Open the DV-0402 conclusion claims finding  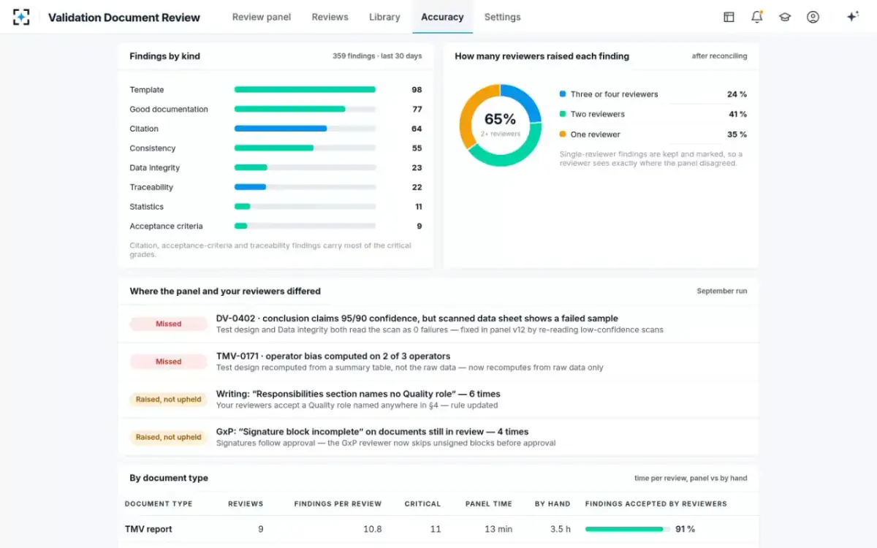point(417,319)
